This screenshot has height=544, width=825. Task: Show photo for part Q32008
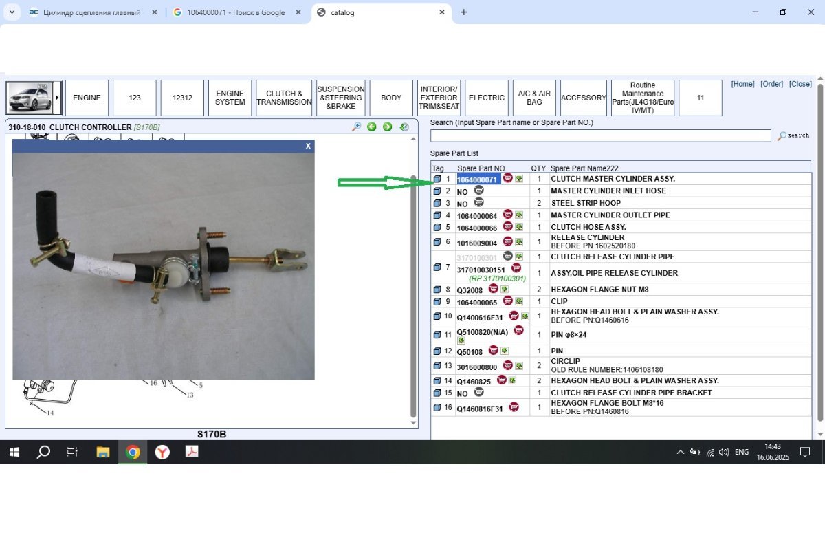505,290
